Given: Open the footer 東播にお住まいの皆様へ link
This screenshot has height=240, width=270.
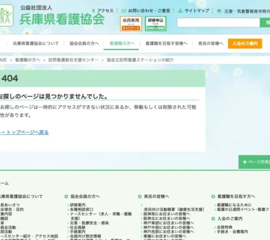Looking at the screenshot, I should (164, 236).
